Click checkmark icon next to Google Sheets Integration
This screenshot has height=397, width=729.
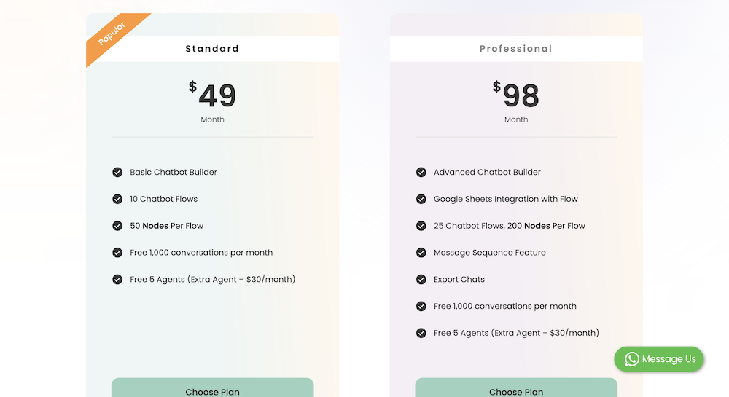(421, 199)
